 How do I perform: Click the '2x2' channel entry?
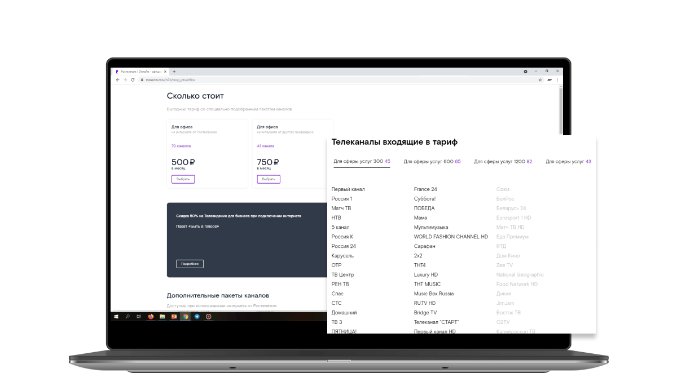click(418, 256)
